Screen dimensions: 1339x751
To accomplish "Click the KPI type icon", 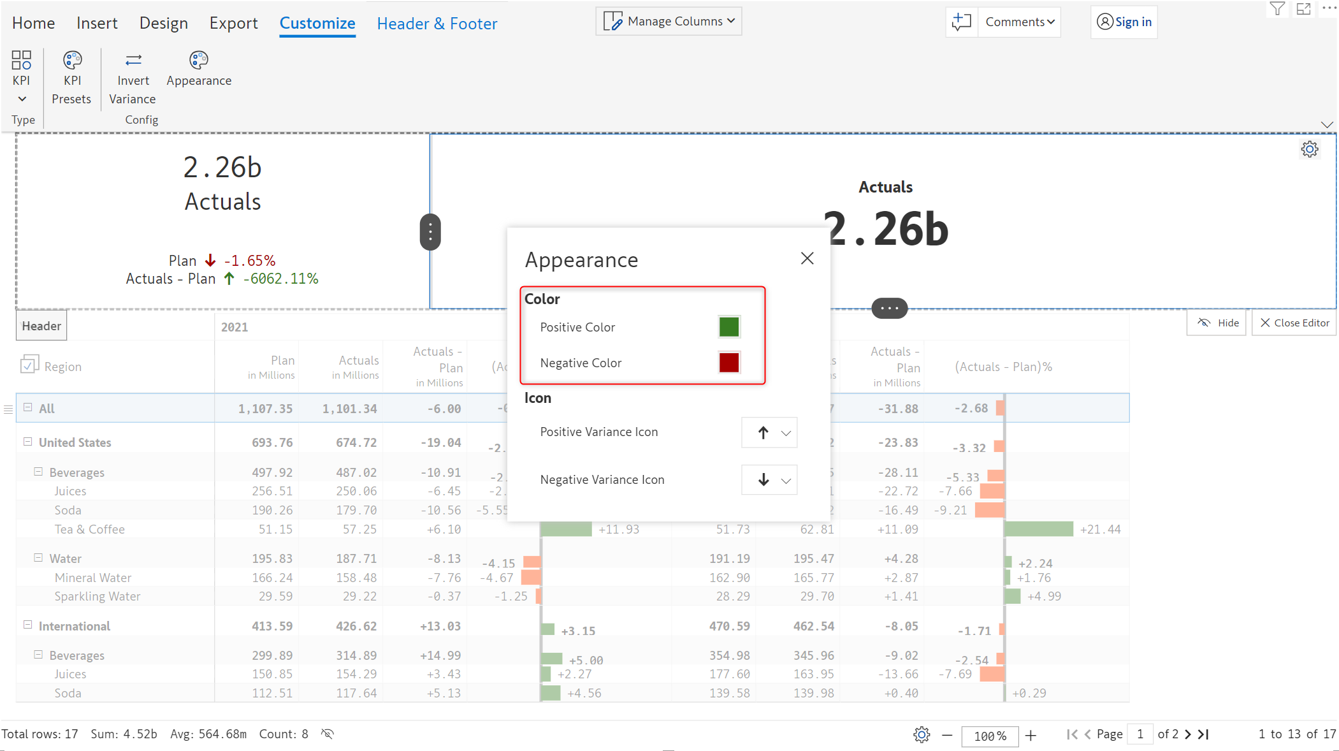I will (x=21, y=60).
